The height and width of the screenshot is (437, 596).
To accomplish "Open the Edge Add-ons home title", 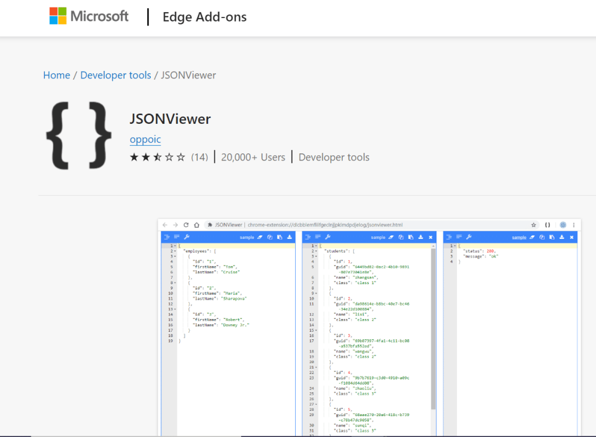I will (204, 17).
